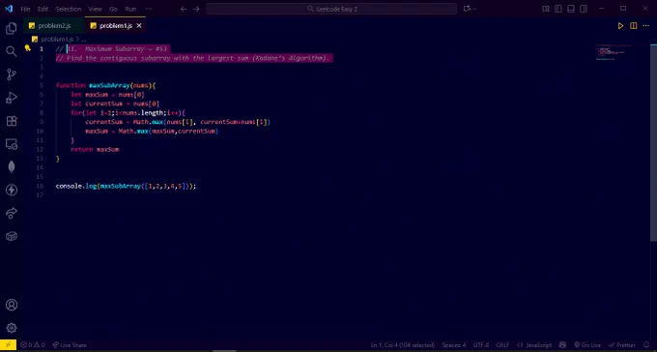Close the problem1.js tab
Screen dimensions: 657x352
point(139,26)
